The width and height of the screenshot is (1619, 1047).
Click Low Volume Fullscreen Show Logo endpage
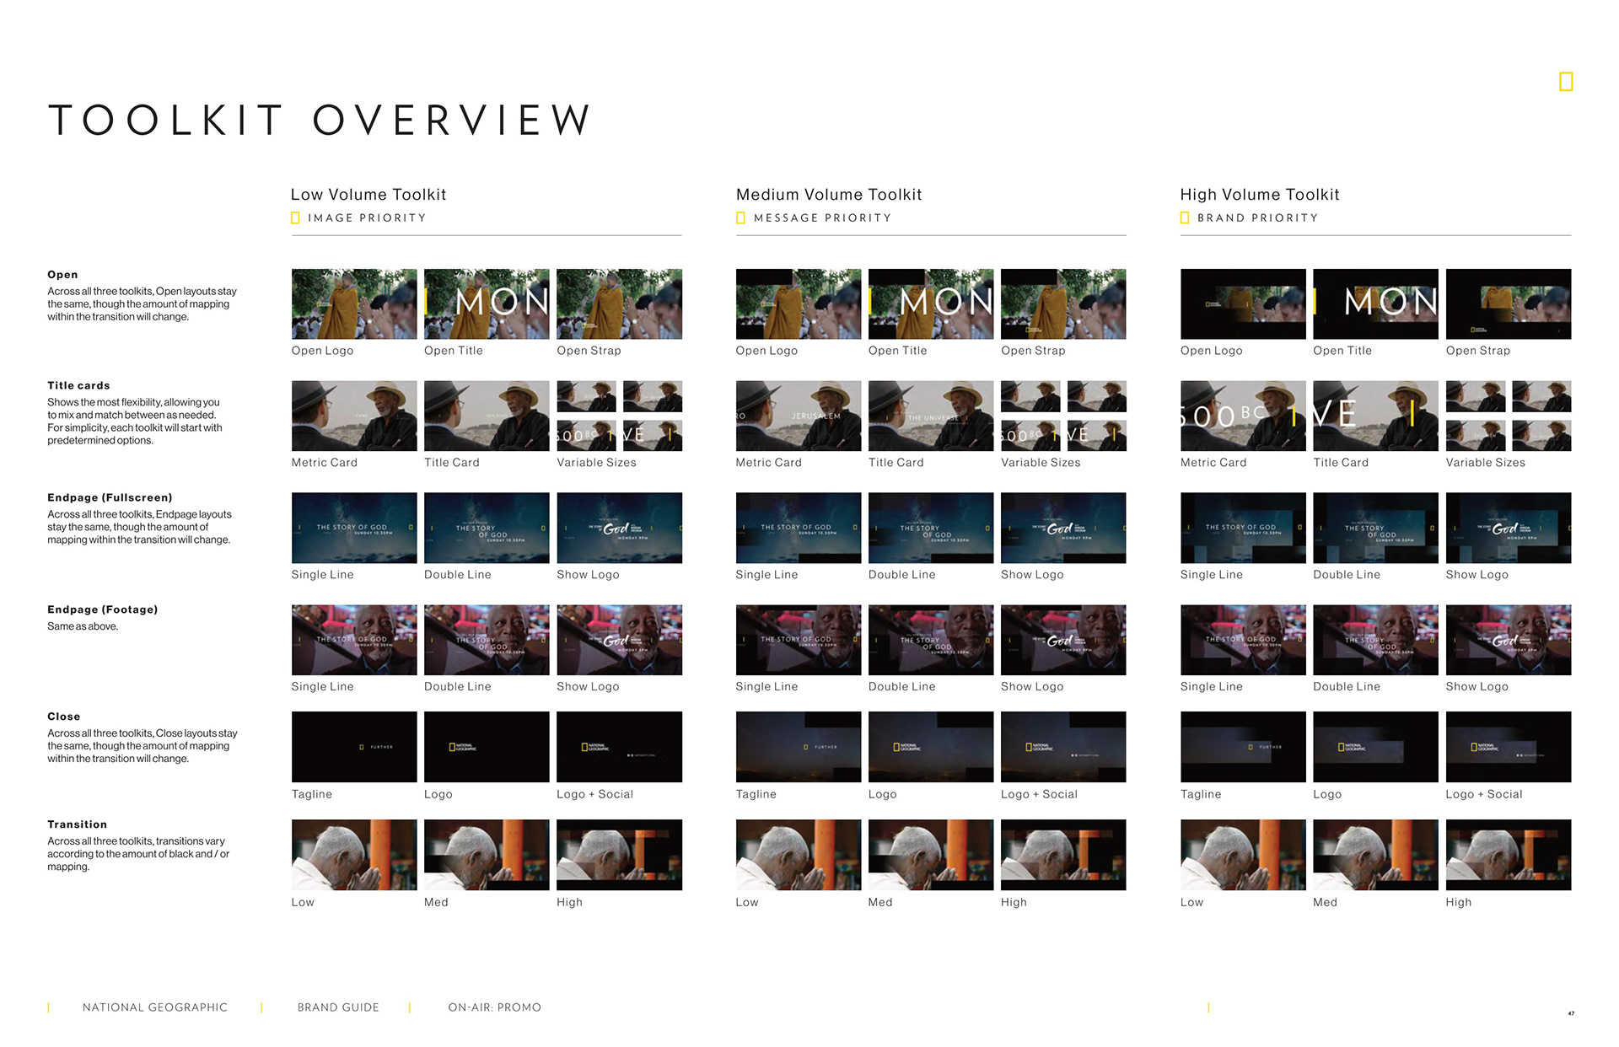(619, 528)
